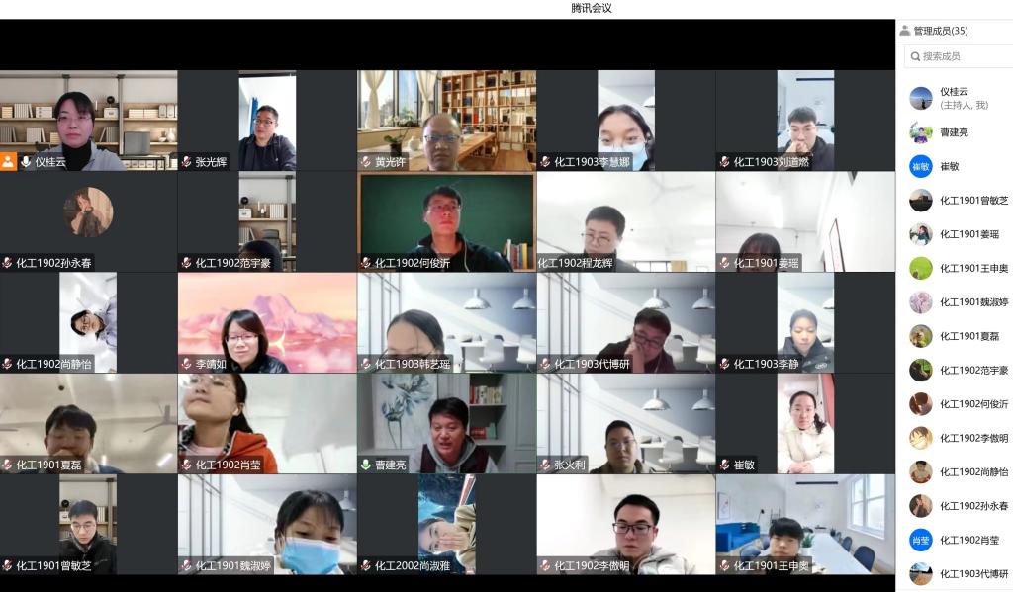
Task: Select 化工1903代博研 at the bottom of the member list
Action: click(x=973, y=574)
